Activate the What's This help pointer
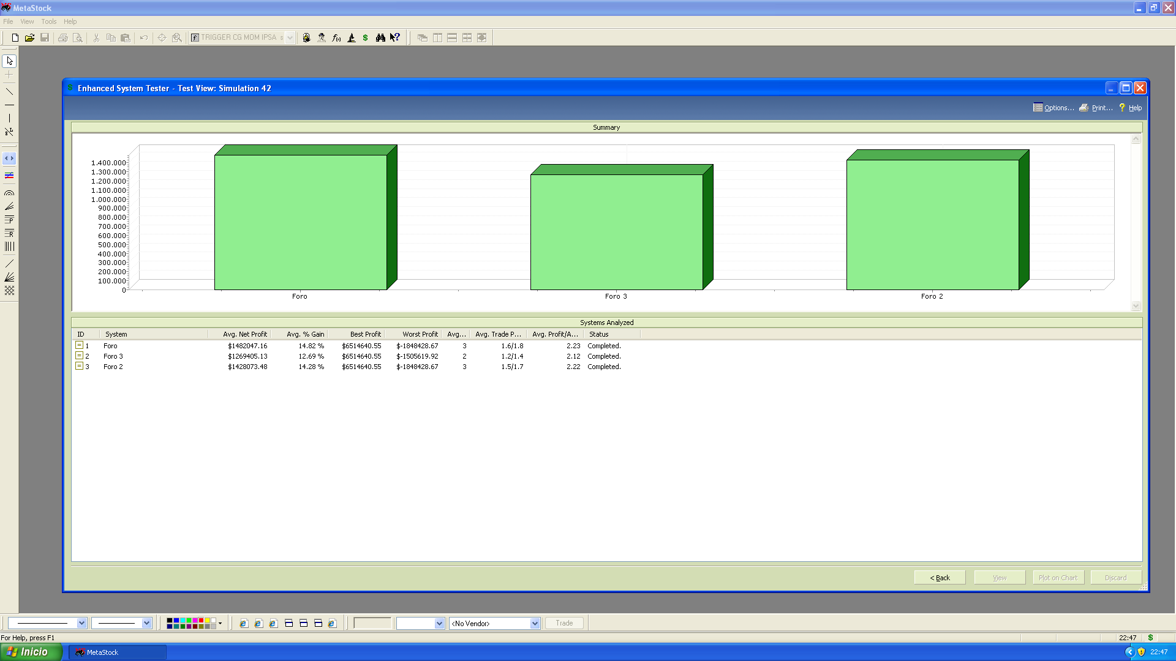Image resolution: width=1176 pixels, height=661 pixels. [x=395, y=37]
